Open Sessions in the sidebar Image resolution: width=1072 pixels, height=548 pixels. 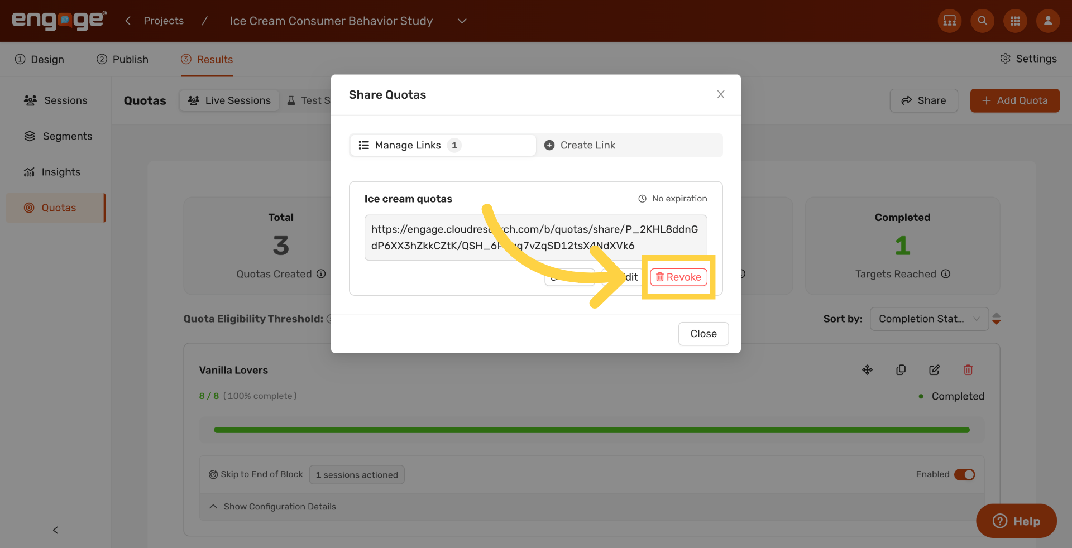[x=55, y=100]
